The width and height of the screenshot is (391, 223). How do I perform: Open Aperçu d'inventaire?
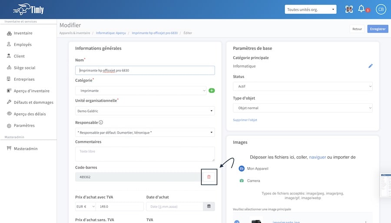[x=31, y=91]
